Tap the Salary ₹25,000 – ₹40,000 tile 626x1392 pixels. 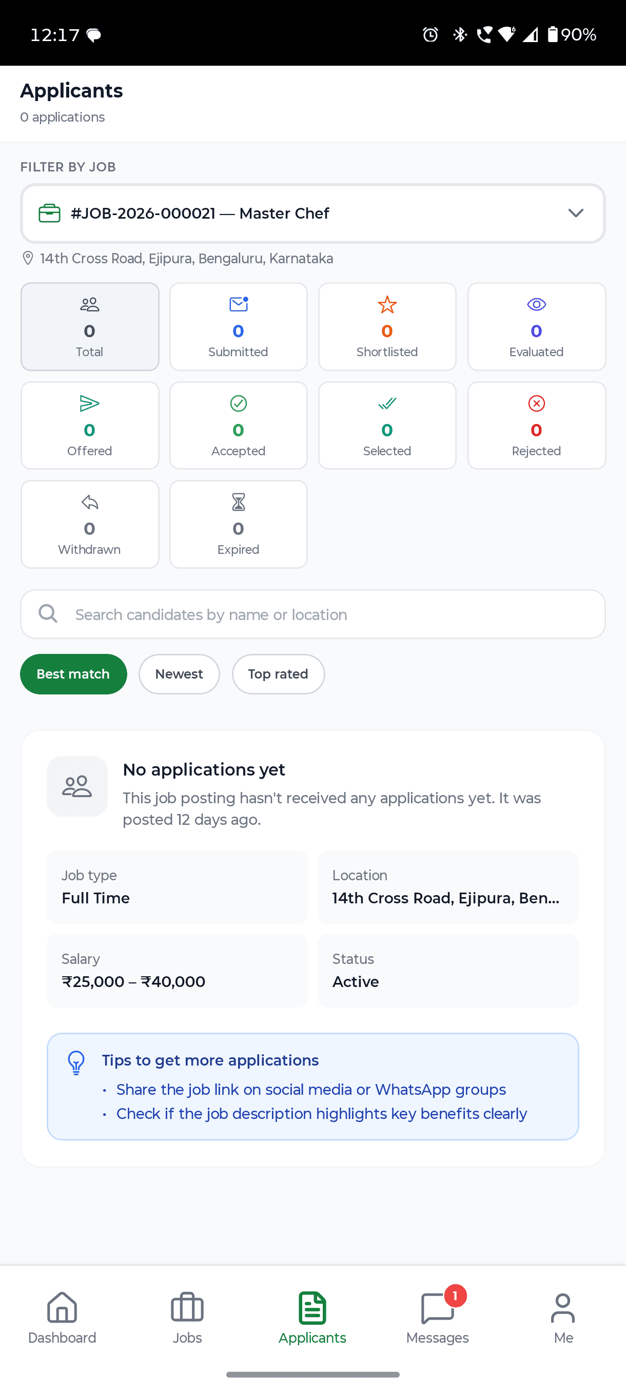(177, 971)
